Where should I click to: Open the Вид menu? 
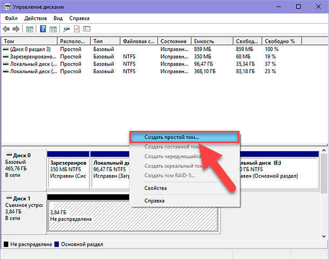click(x=58, y=18)
